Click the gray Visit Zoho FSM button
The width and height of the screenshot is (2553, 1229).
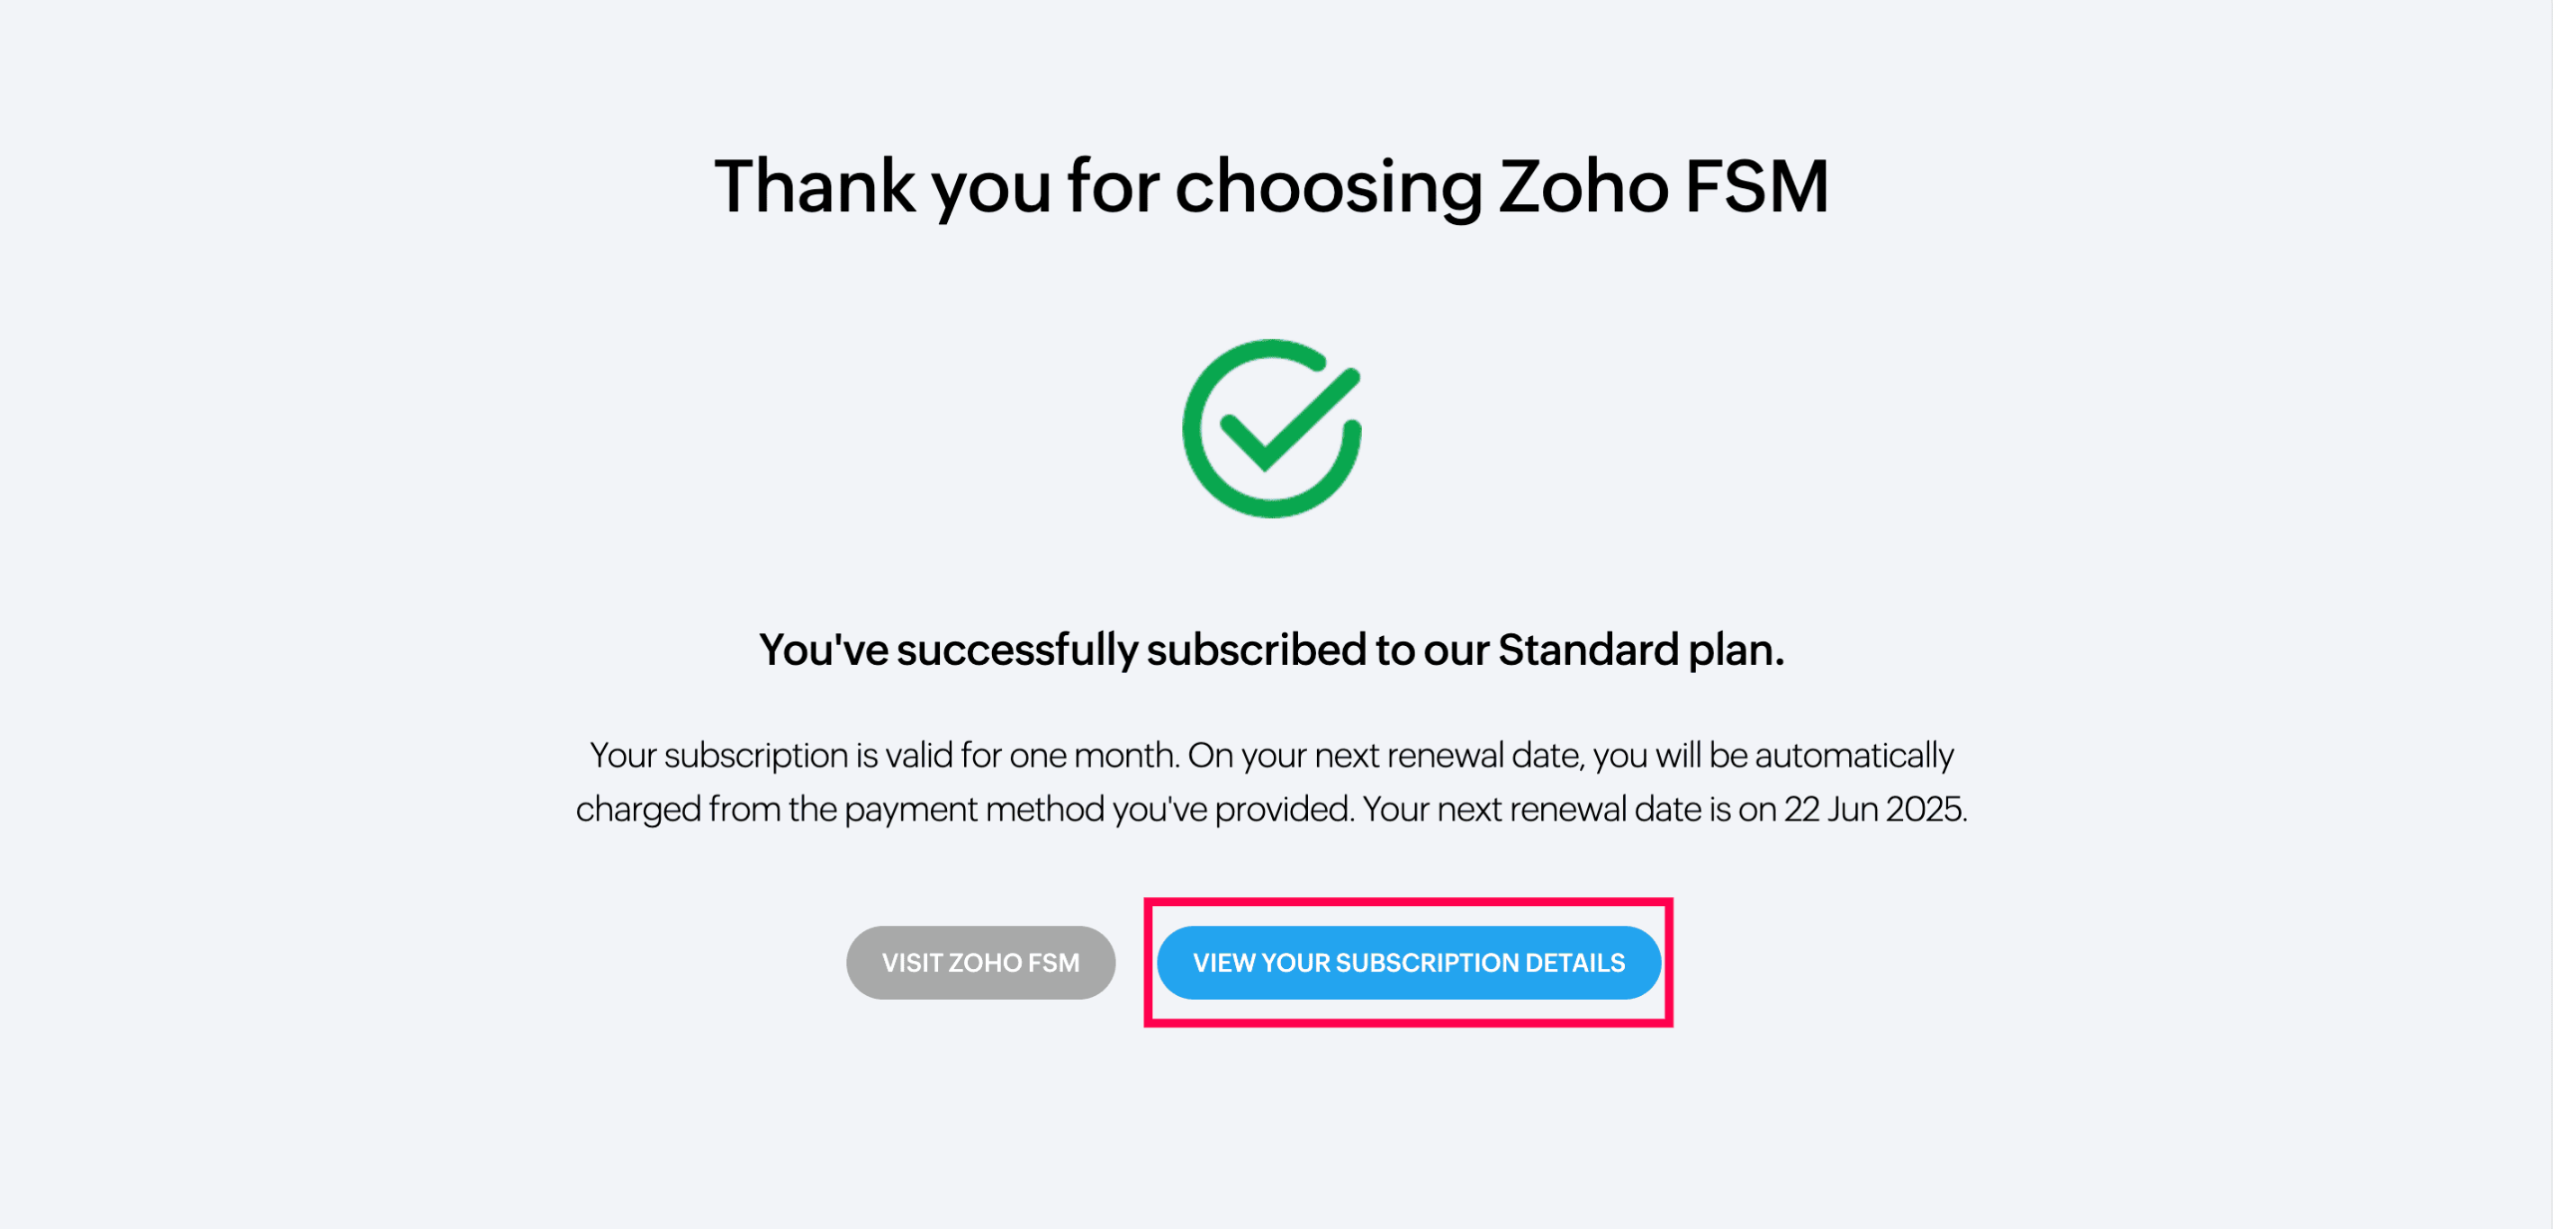980,963
